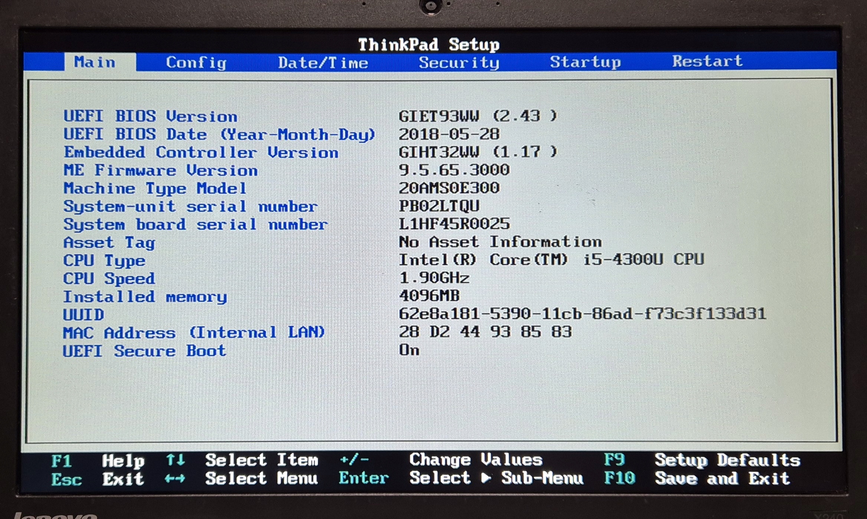Image resolution: width=867 pixels, height=519 pixels.
Task: Select model value 20AMS0E300
Action: (x=449, y=188)
